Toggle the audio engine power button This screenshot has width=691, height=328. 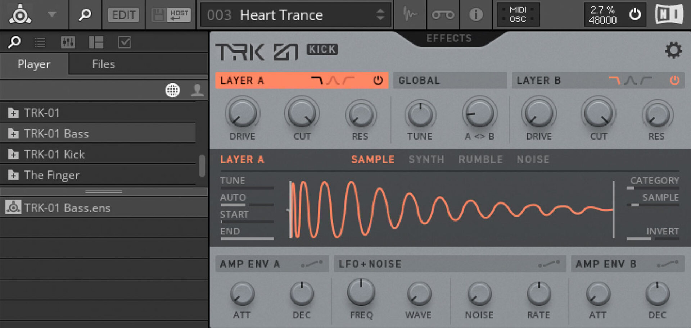point(635,14)
